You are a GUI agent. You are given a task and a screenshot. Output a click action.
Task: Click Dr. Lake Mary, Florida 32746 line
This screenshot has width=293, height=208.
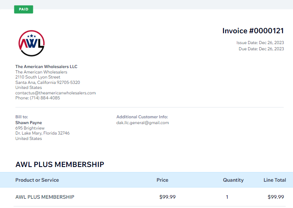[x=43, y=133]
